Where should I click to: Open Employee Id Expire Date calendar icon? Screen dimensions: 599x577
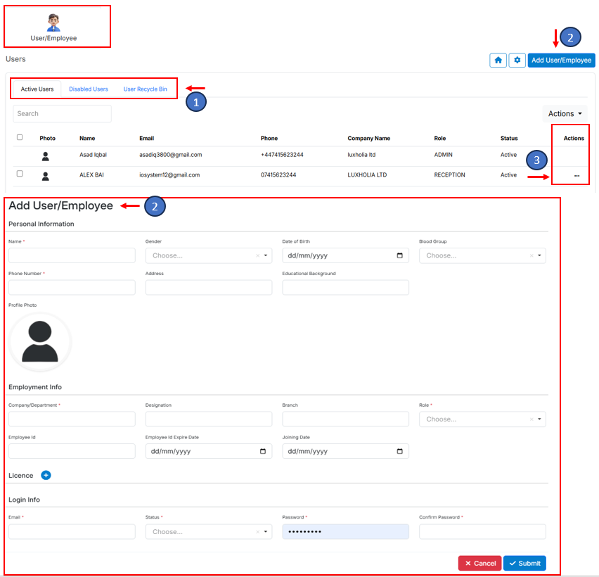coord(263,451)
